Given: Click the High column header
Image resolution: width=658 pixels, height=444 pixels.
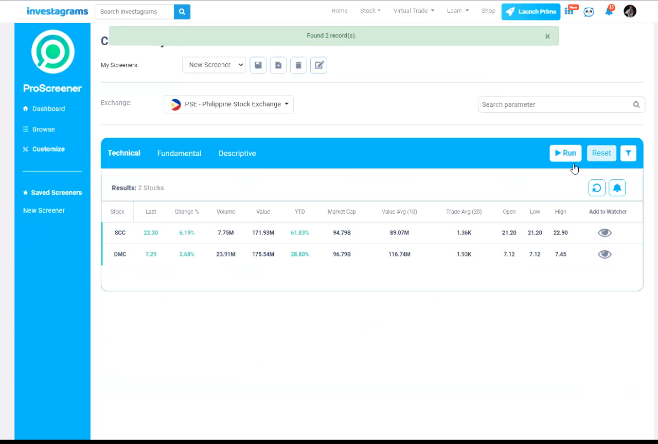Looking at the screenshot, I should point(561,212).
